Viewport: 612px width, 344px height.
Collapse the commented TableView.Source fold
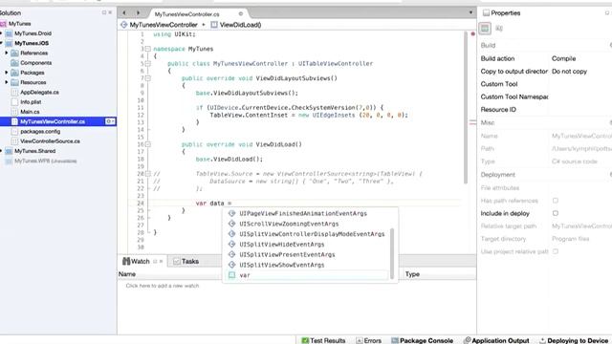[148, 174]
